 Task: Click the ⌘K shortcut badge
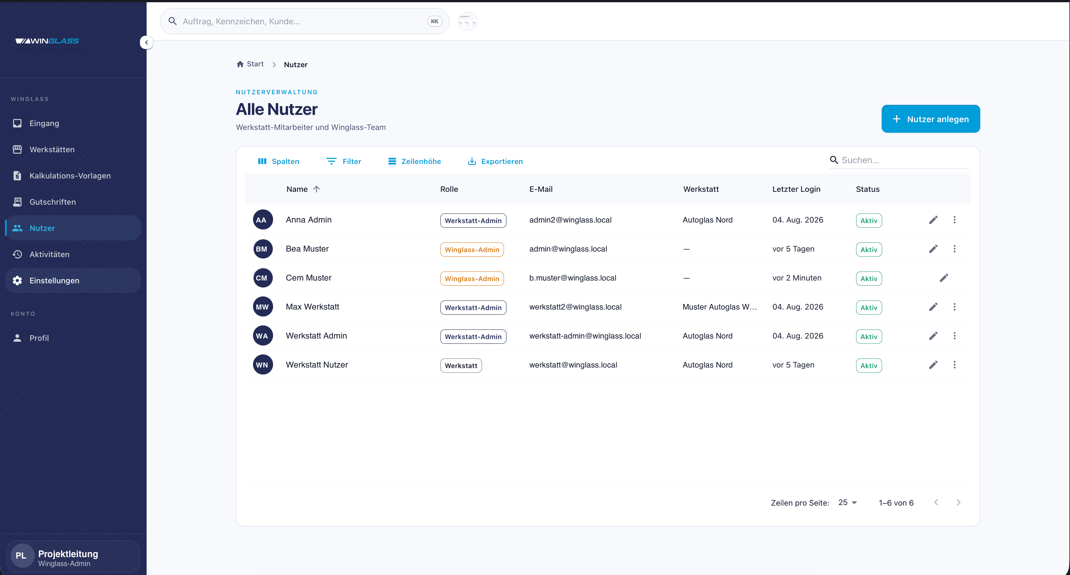(x=434, y=21)
